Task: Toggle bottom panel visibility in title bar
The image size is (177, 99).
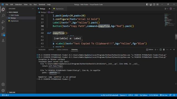Action: [x=151, y=4]
